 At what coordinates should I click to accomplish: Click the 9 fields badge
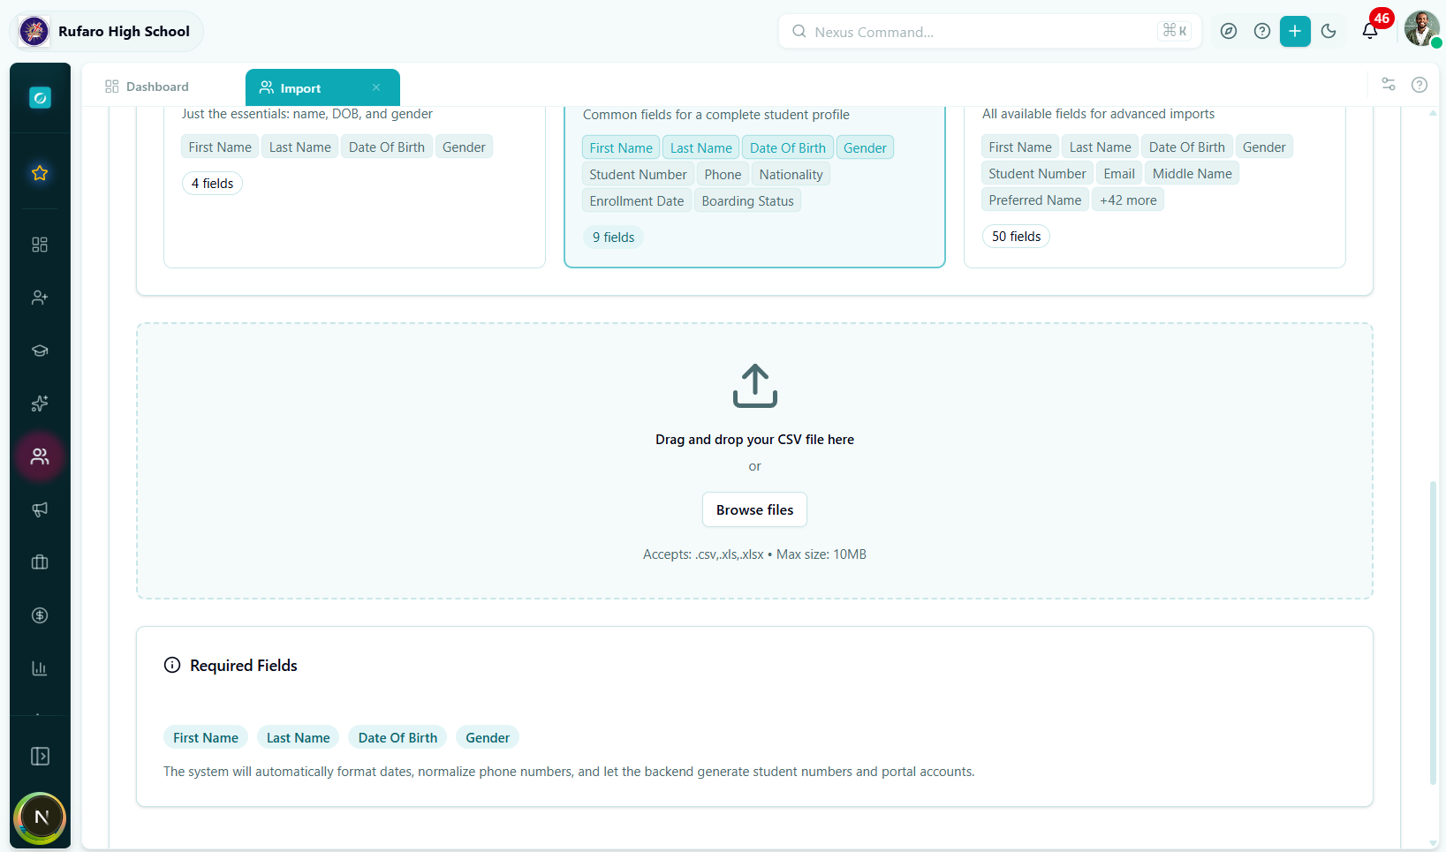pos(613,238)
